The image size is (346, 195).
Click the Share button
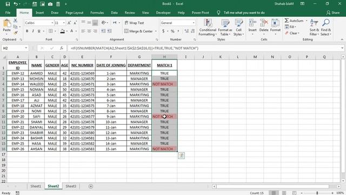click(x=333, y=12)
